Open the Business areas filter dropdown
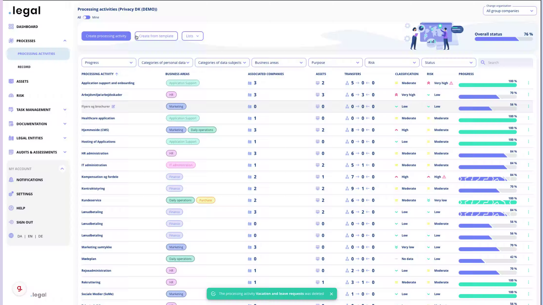This screenshot has width=543, height=305. point(279,62)
